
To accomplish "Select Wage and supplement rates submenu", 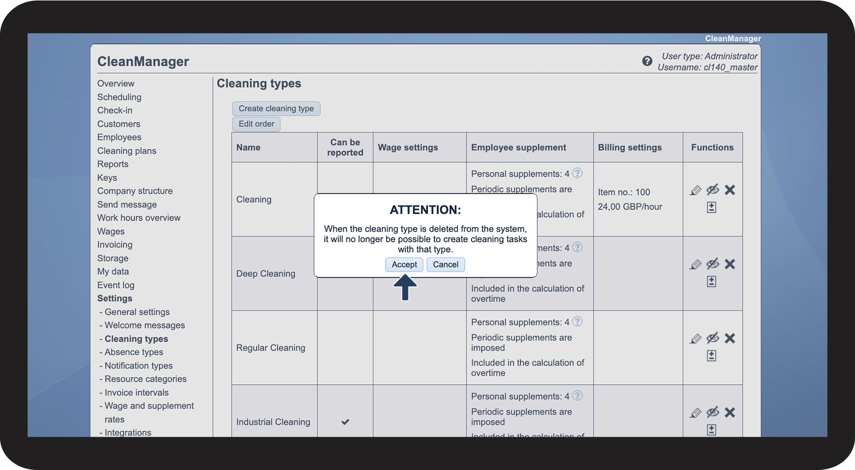I will (x=149, y=412).
